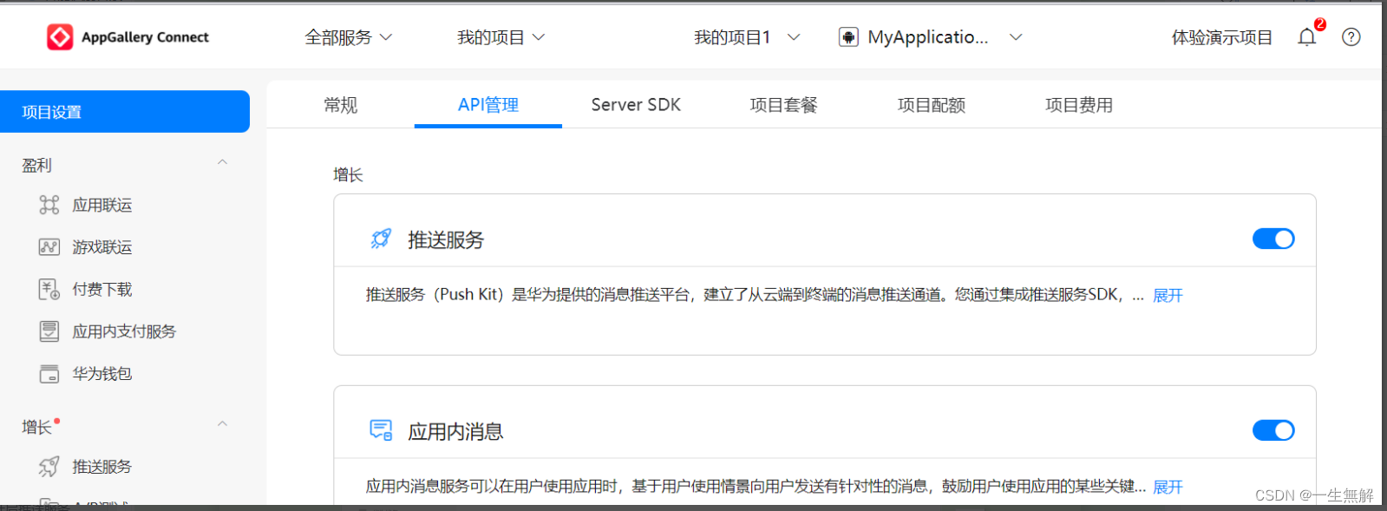The image size is (1387, 511).
Task: Expand the 我的项目 dropdown
Action: 501,37
